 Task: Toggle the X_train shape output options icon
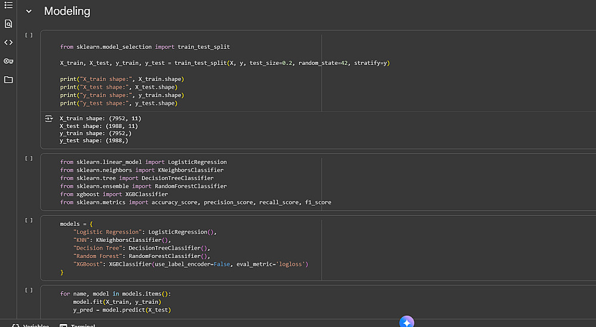tap(49, 119)
